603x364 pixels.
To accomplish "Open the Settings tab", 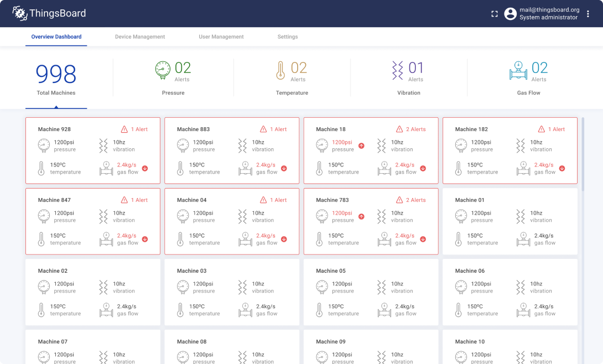I will 288,37.
